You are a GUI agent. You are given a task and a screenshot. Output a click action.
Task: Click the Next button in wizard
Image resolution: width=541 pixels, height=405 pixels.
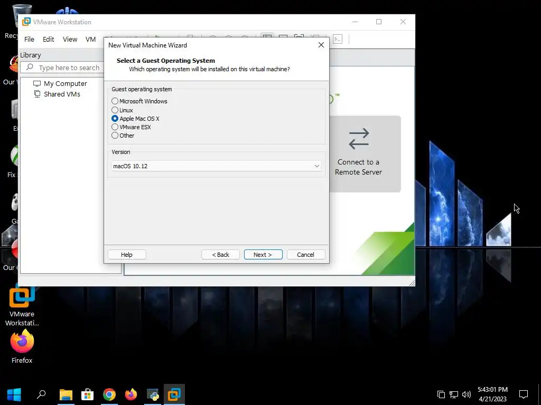click(x=263, y=255)
